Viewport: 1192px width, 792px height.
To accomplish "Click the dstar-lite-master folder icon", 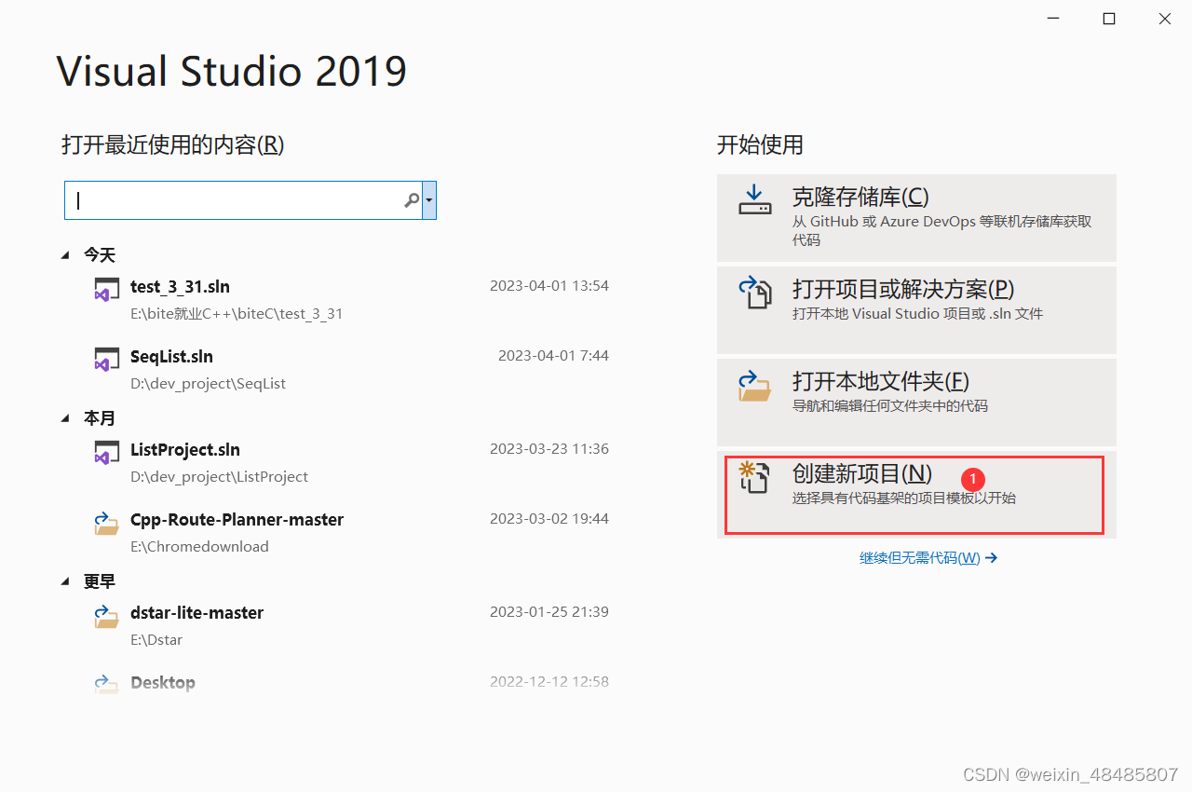I will click(x=106, y=615).
